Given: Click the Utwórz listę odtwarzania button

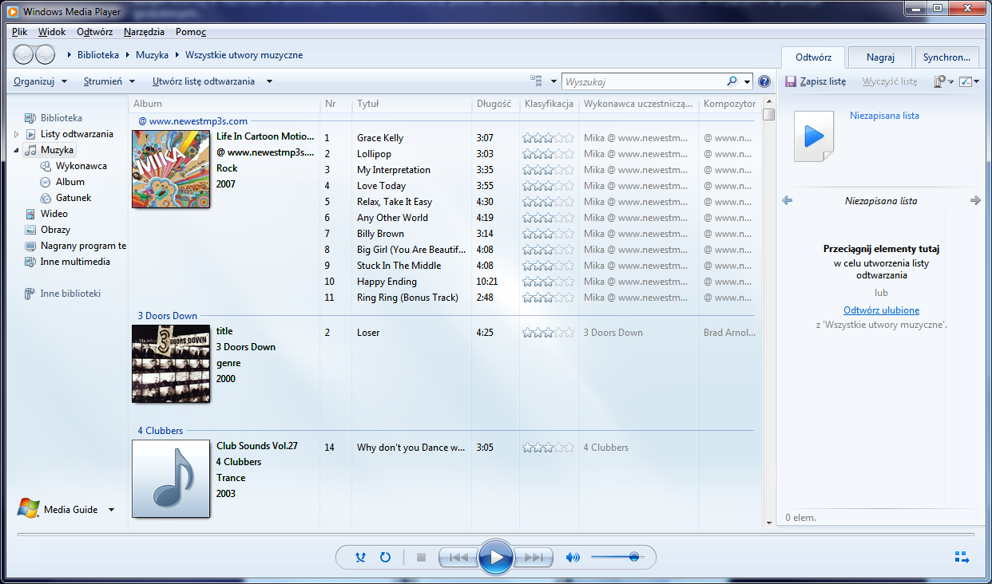Looking at the screenshot, I should (204, 81).
